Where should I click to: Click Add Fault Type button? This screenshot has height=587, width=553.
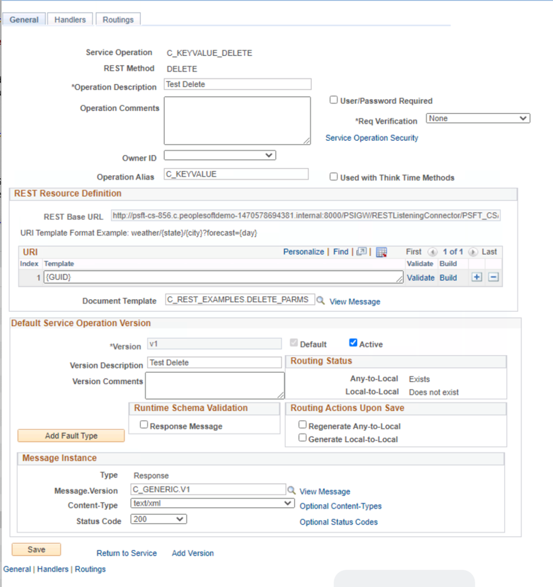point(71,436)
